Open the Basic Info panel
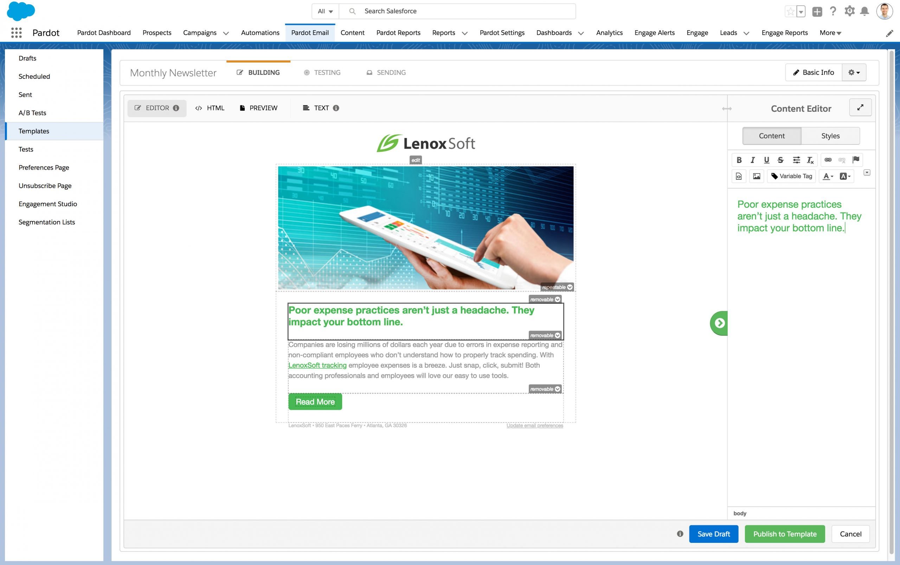900x565 pixels. [x=813, y=72]
